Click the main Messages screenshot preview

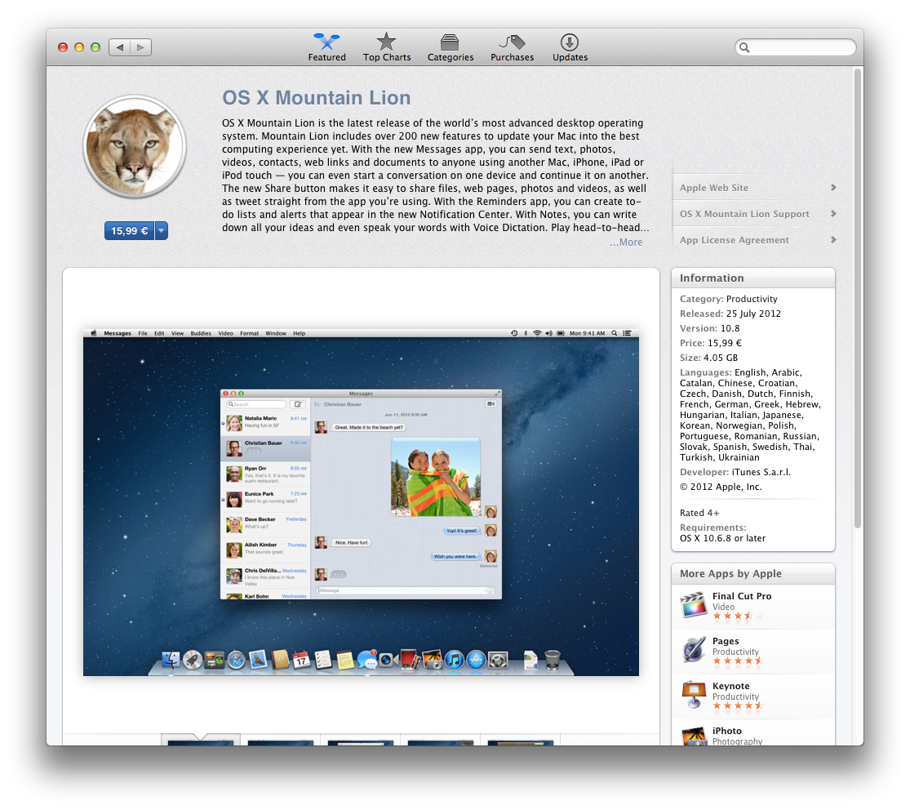tap(361, 501)
